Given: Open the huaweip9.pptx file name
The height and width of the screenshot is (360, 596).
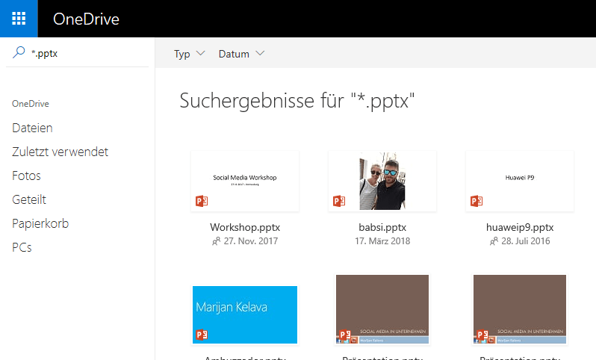Looking at the screenshot, I should (520, 227).
